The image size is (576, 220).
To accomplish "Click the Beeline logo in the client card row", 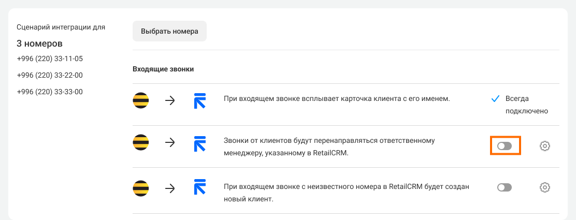I will point(141,100).
